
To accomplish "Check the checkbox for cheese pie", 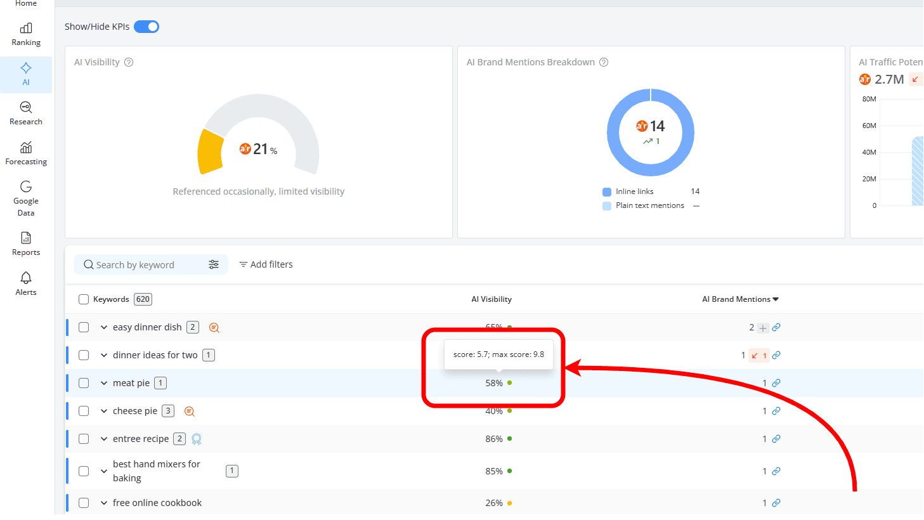I will pyautogui.click(x=84, y=410).
